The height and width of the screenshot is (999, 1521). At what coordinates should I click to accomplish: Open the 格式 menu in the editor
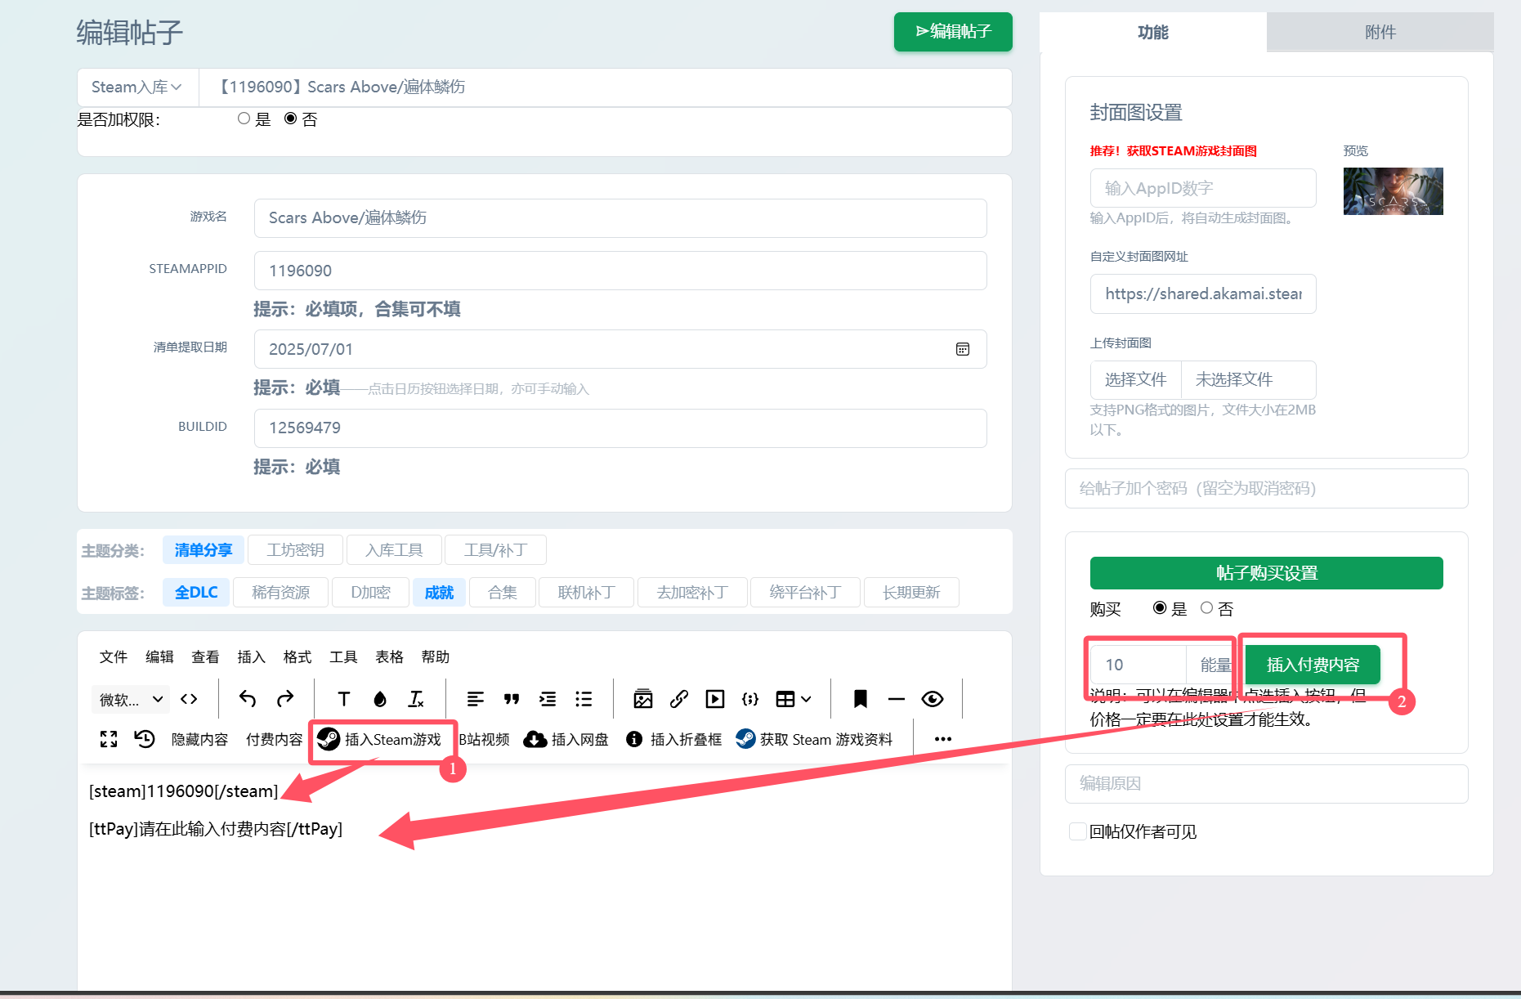(297, 657)
